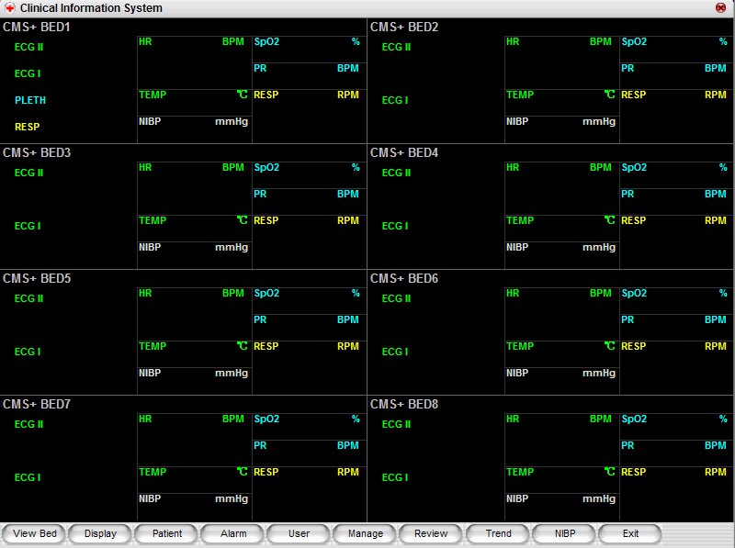
Task: Click the ECG I label in BED6
Action: point(395,352)
